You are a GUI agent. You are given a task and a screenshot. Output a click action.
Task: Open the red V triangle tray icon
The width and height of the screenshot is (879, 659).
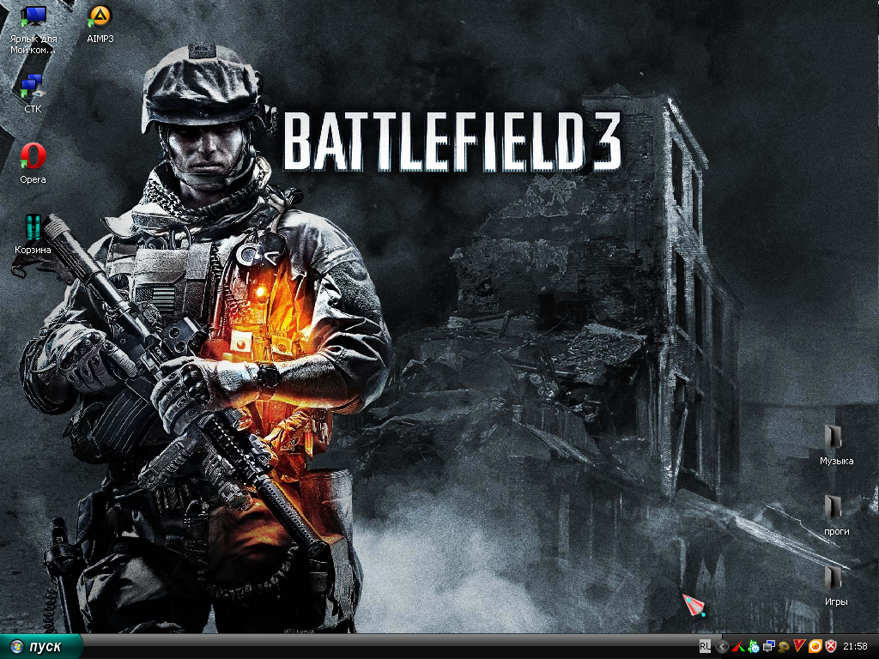(x=799, y=646)
